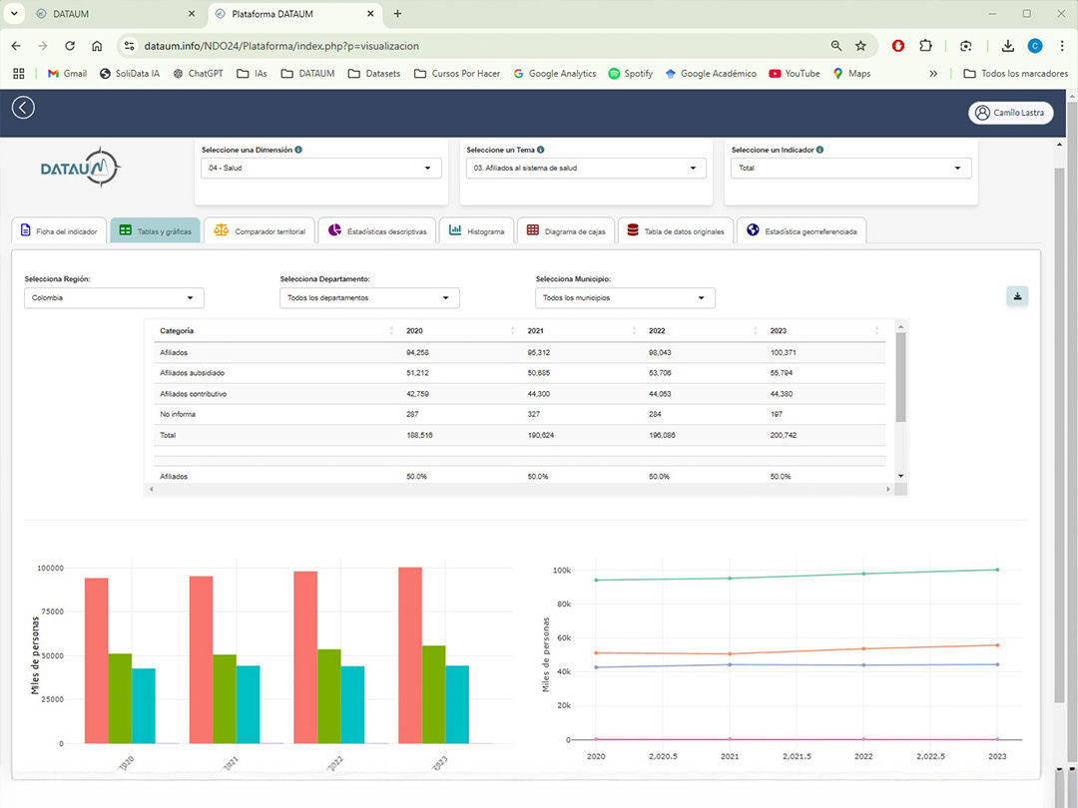
Task: Click the info icon beside Seleccione un Tema
Action: [540, 150]
